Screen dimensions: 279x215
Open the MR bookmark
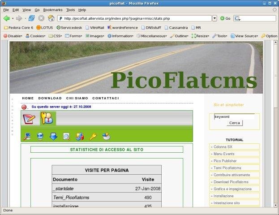click(196, 28)
